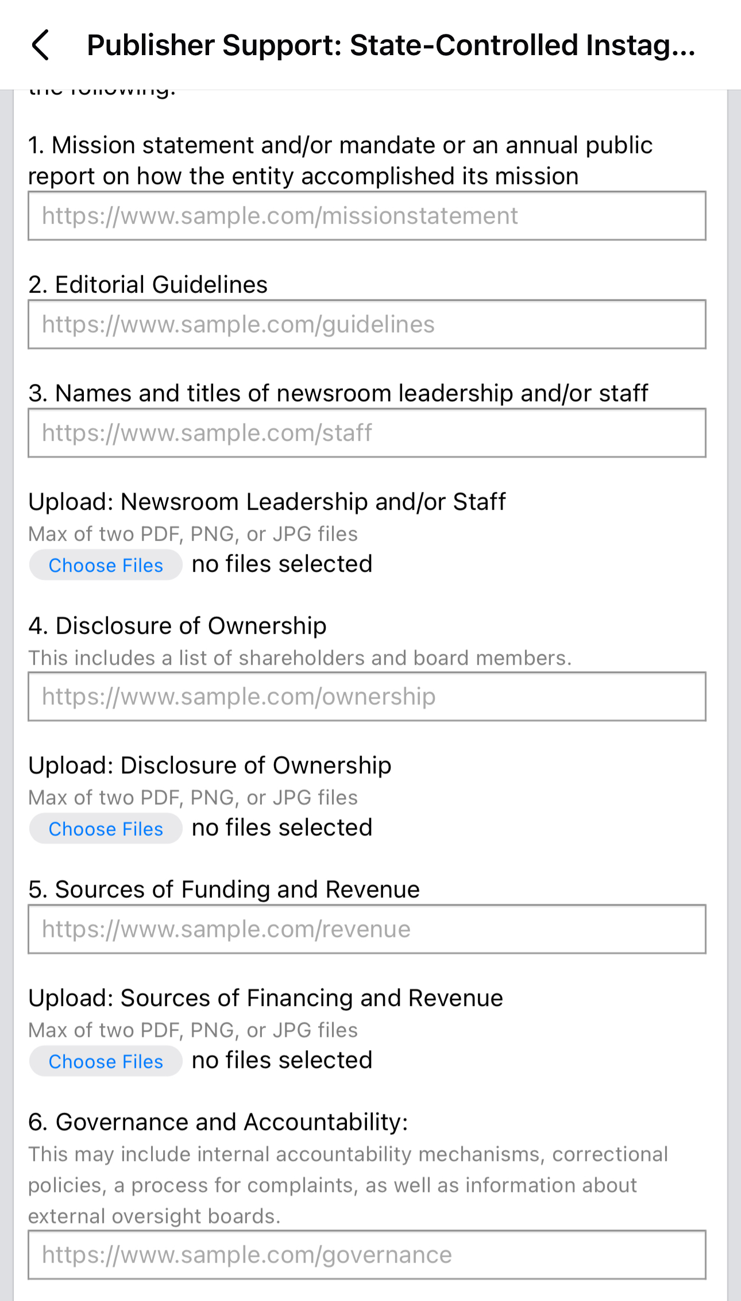Tap the back arrow icon
Screen dimensions: 741x1301
point(40,45)
